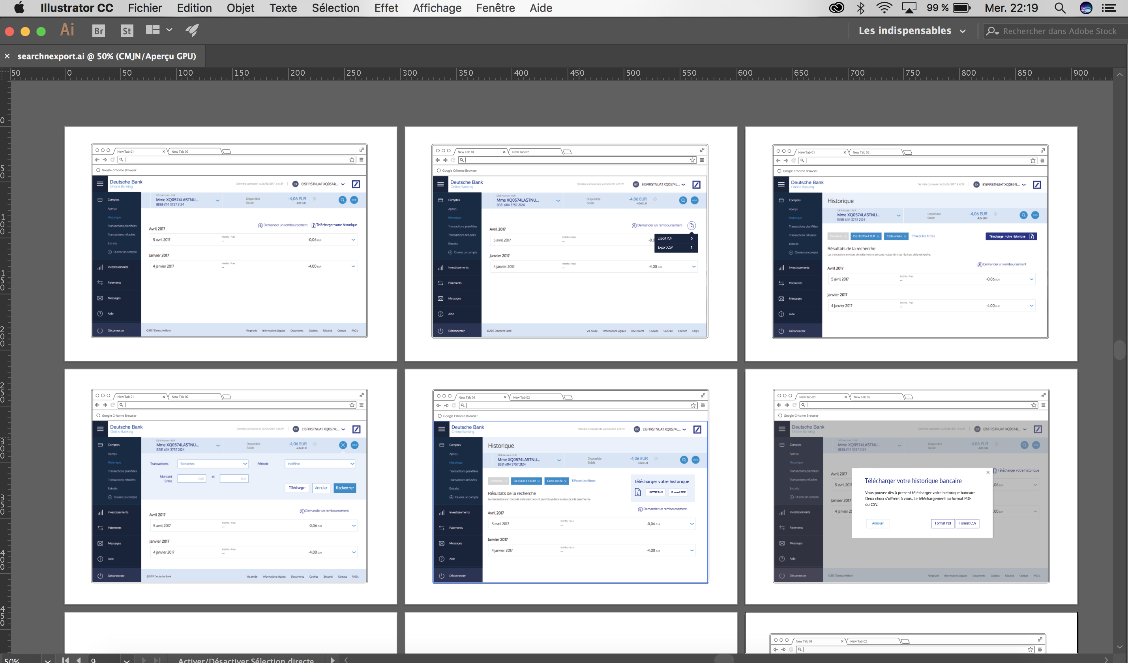Open Spotlight search magnifier
Viewport: 1128px width, 663px height.
click(x=1059, y=7)
